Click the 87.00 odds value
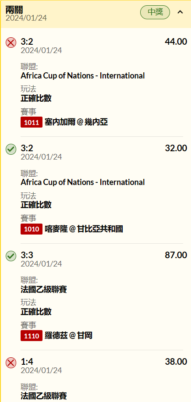 (176, 255)
